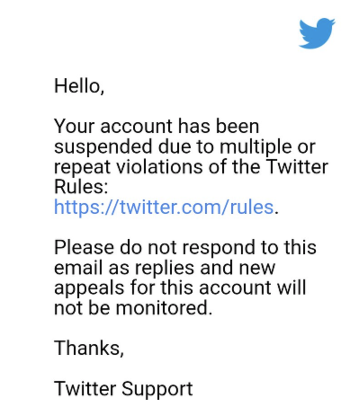The height and width of the screenshot is (416, 359).
Task: Click the word "Please" starting the second paragraph
Action: 84,248
